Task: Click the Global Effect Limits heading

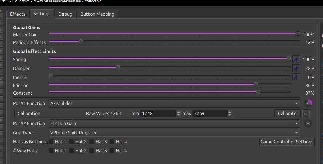Action: pos(35,51)
